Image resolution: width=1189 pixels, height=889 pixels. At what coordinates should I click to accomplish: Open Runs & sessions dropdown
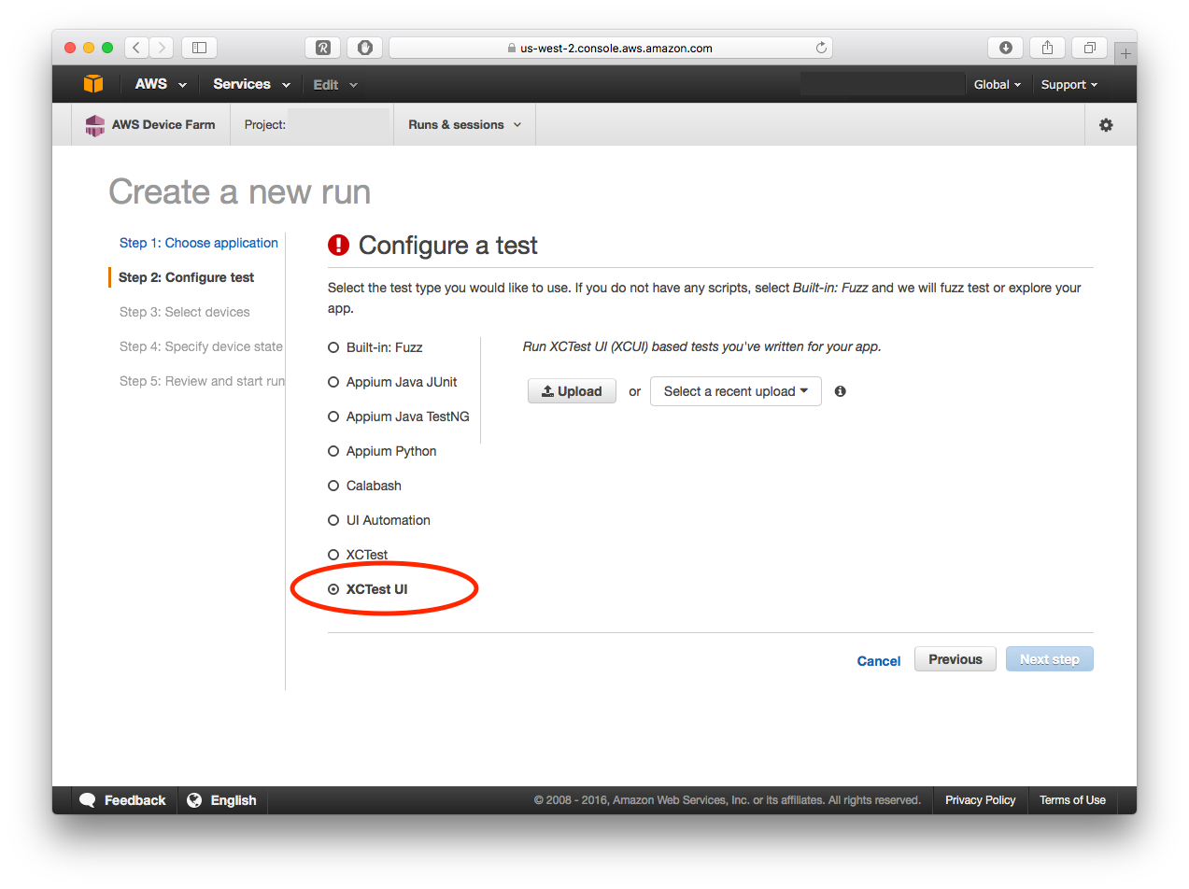[x=465, y=125]
